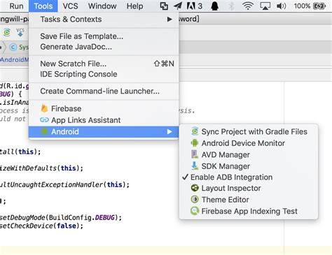The image size is (332, 255).
Task: Click on UncaughtExceptionHandler(this) line
Action: pyautogui.click(x=64, y=184)
